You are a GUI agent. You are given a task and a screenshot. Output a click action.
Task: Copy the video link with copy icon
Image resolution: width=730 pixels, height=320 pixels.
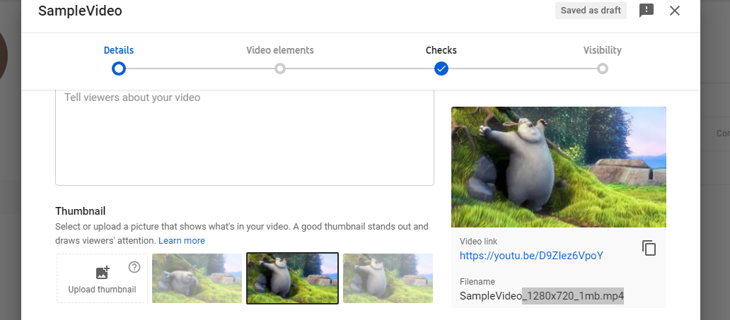[649, 248]
